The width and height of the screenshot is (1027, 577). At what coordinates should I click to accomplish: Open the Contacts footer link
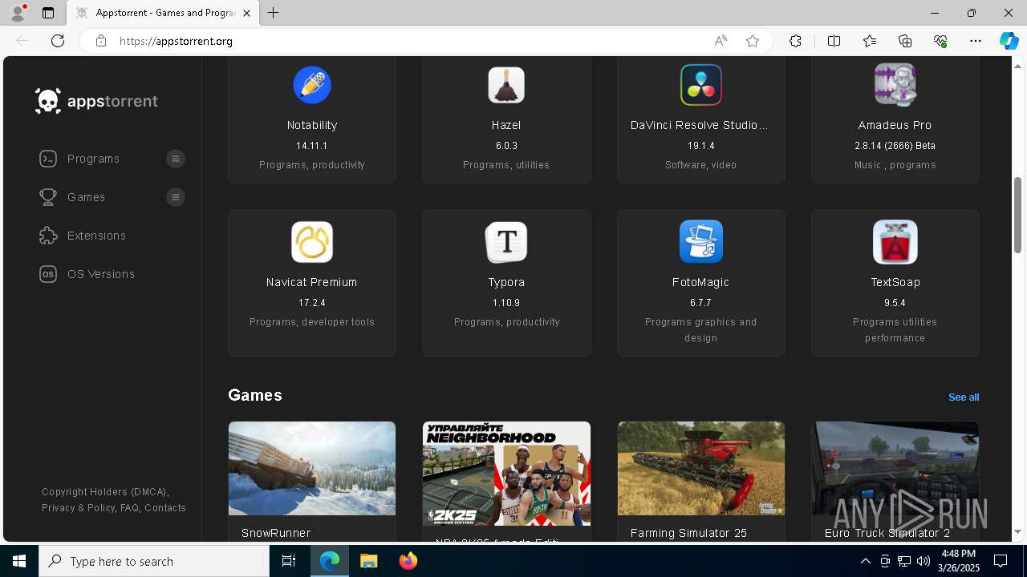pyautogui.click(x=165, y=508)
